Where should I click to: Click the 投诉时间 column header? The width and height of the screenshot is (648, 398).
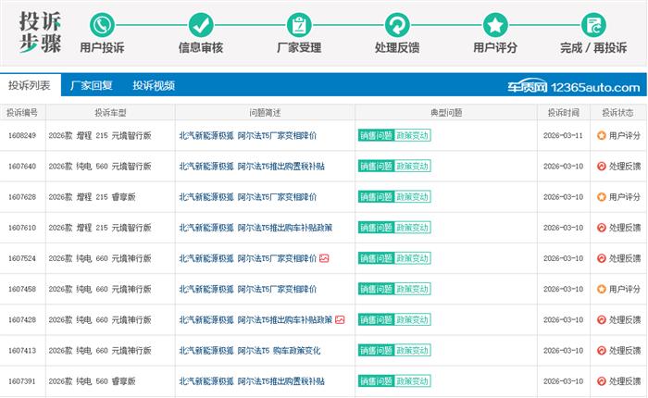pyautogui.click(x=563, y=112)
